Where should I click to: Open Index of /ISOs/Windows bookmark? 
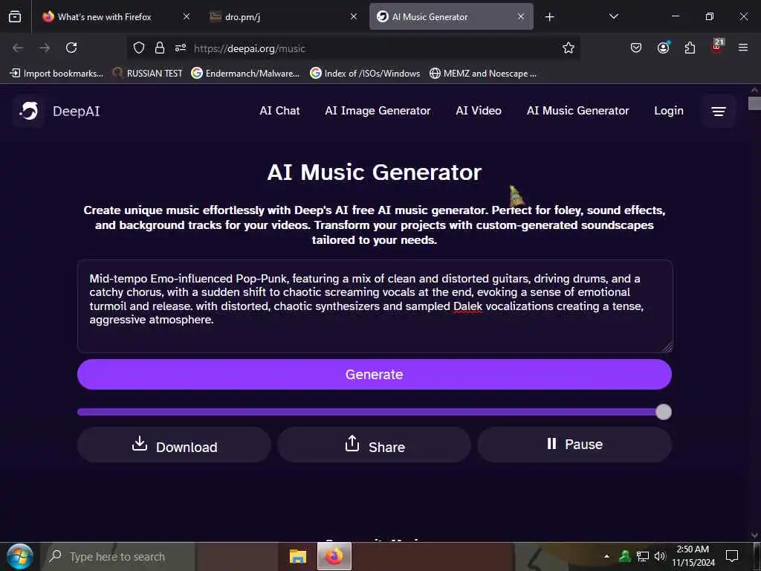[x=365, y=74]
